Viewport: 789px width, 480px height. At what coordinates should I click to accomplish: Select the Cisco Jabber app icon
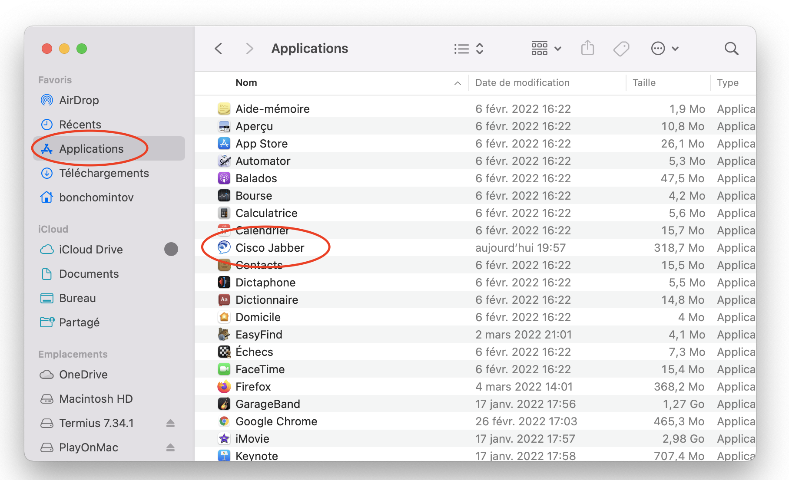[224, 248]
